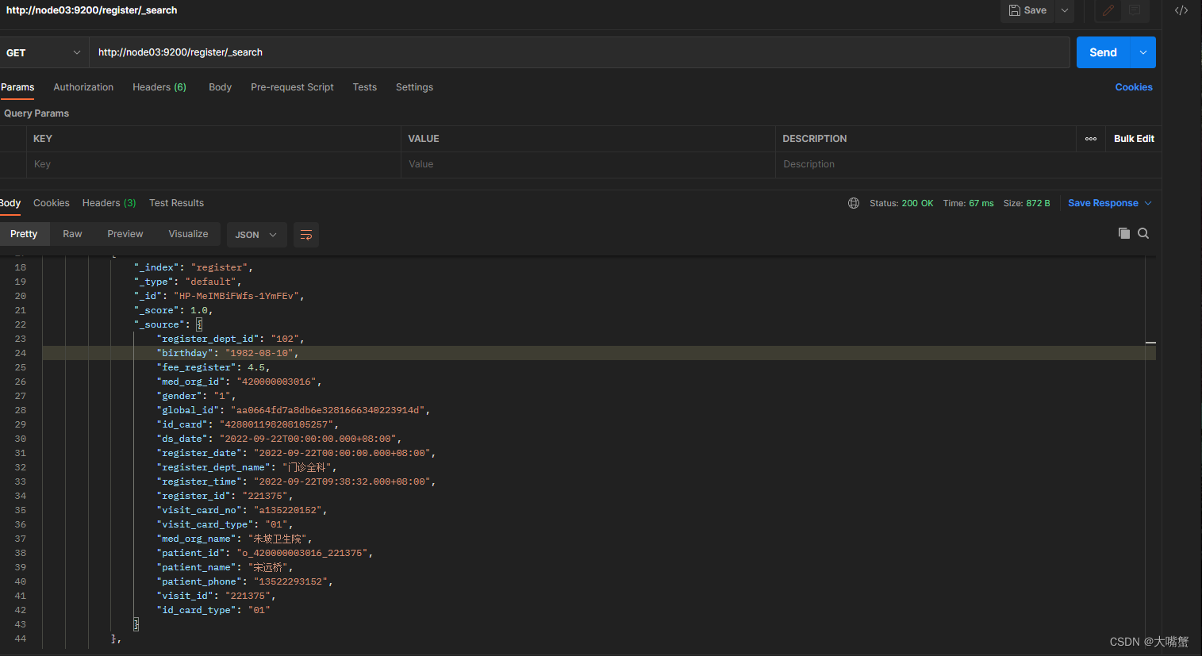This screenshot has width=1202, height=656.
Task: Select the response Headers (3) tab
Action: [x=109, y=203]
